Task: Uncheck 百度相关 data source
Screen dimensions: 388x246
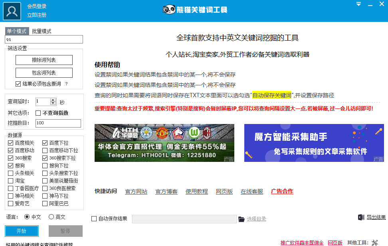Action: pos(10,143)
